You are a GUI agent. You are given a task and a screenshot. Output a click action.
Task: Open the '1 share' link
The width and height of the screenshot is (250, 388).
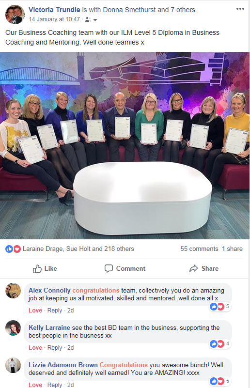(232, 248)
